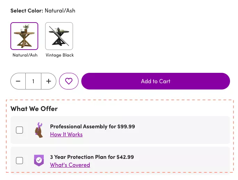Click the Natural/Ash caption below the swatch

pos(25,55)
